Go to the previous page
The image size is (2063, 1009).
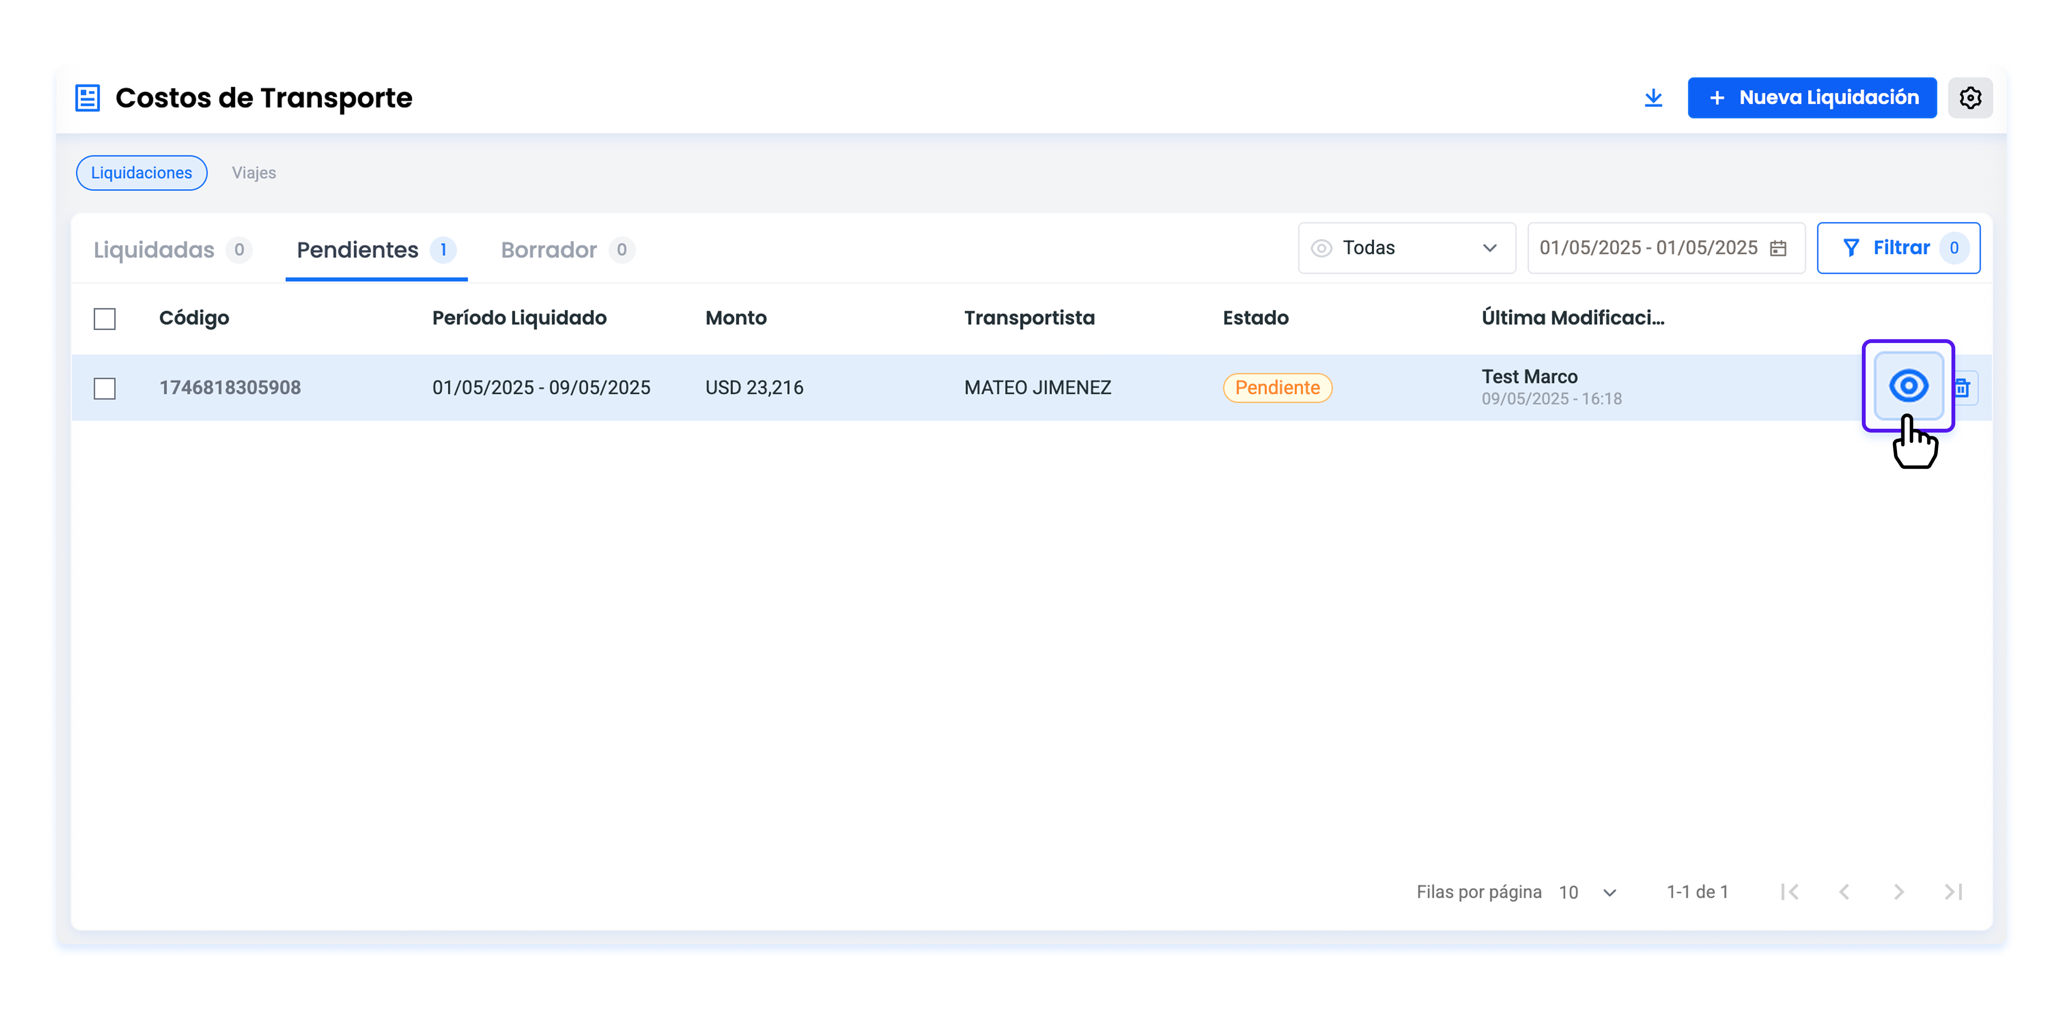click(x=1844, y=891)
